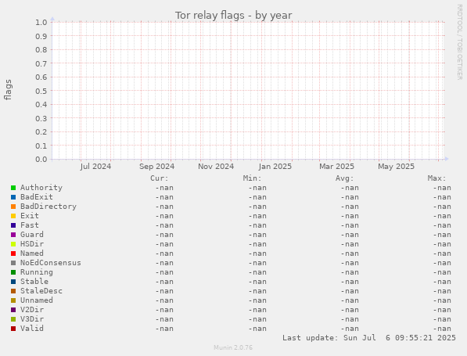Click the Last update timestamp text

pyautogui.click(x=369, y=338)
